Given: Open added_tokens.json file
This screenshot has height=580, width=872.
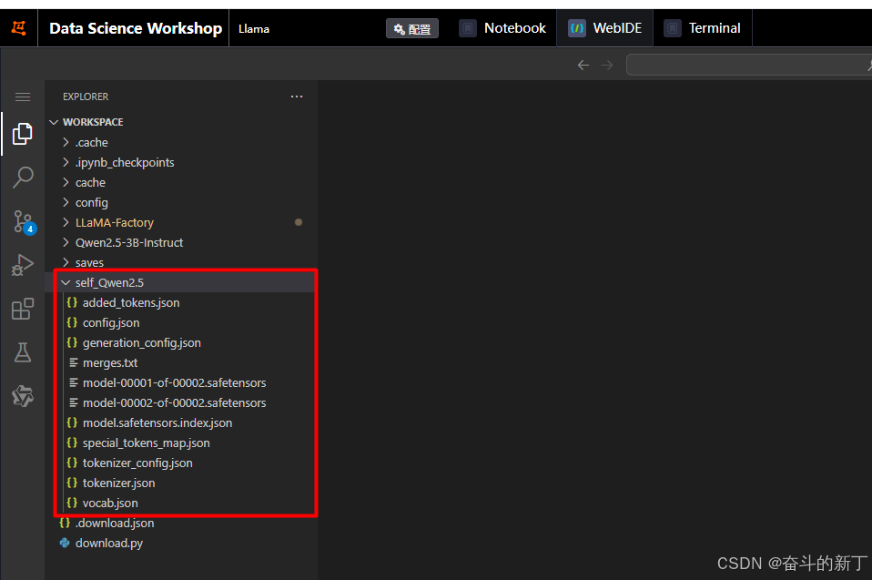Looking at the screenshot, I should (181, 302).
